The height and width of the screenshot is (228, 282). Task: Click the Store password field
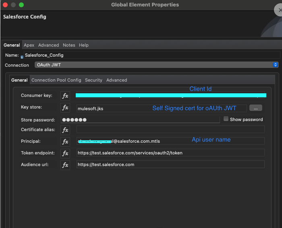coord(140,119)
